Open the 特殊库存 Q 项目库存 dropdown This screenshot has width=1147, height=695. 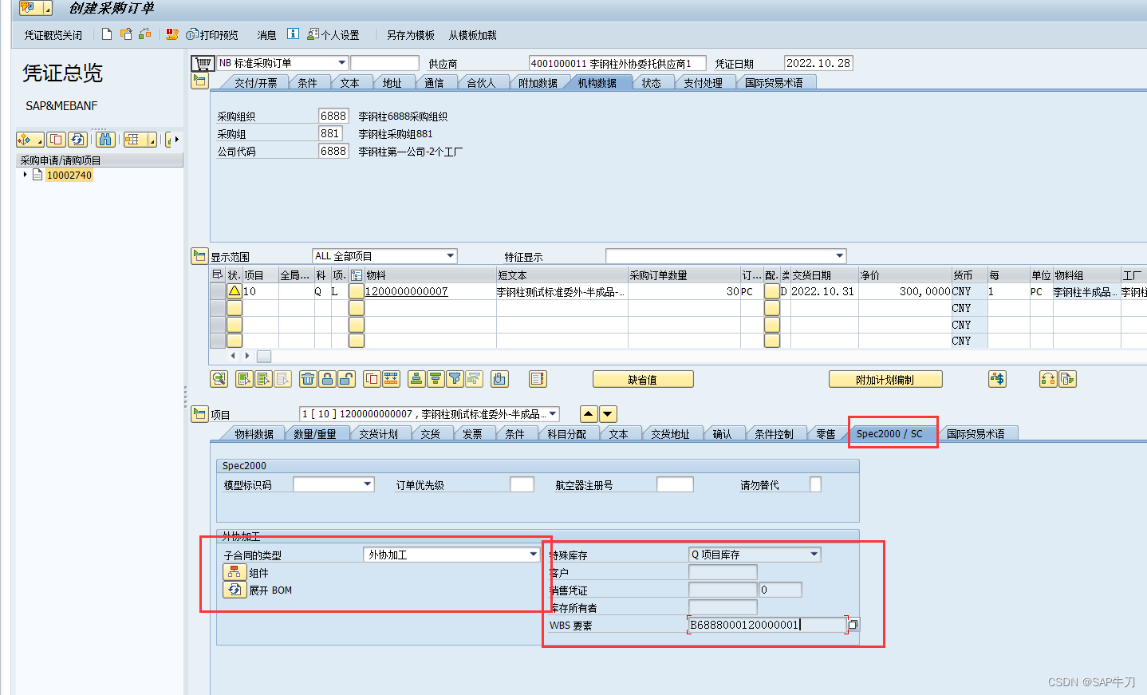(x=814, y=555)
